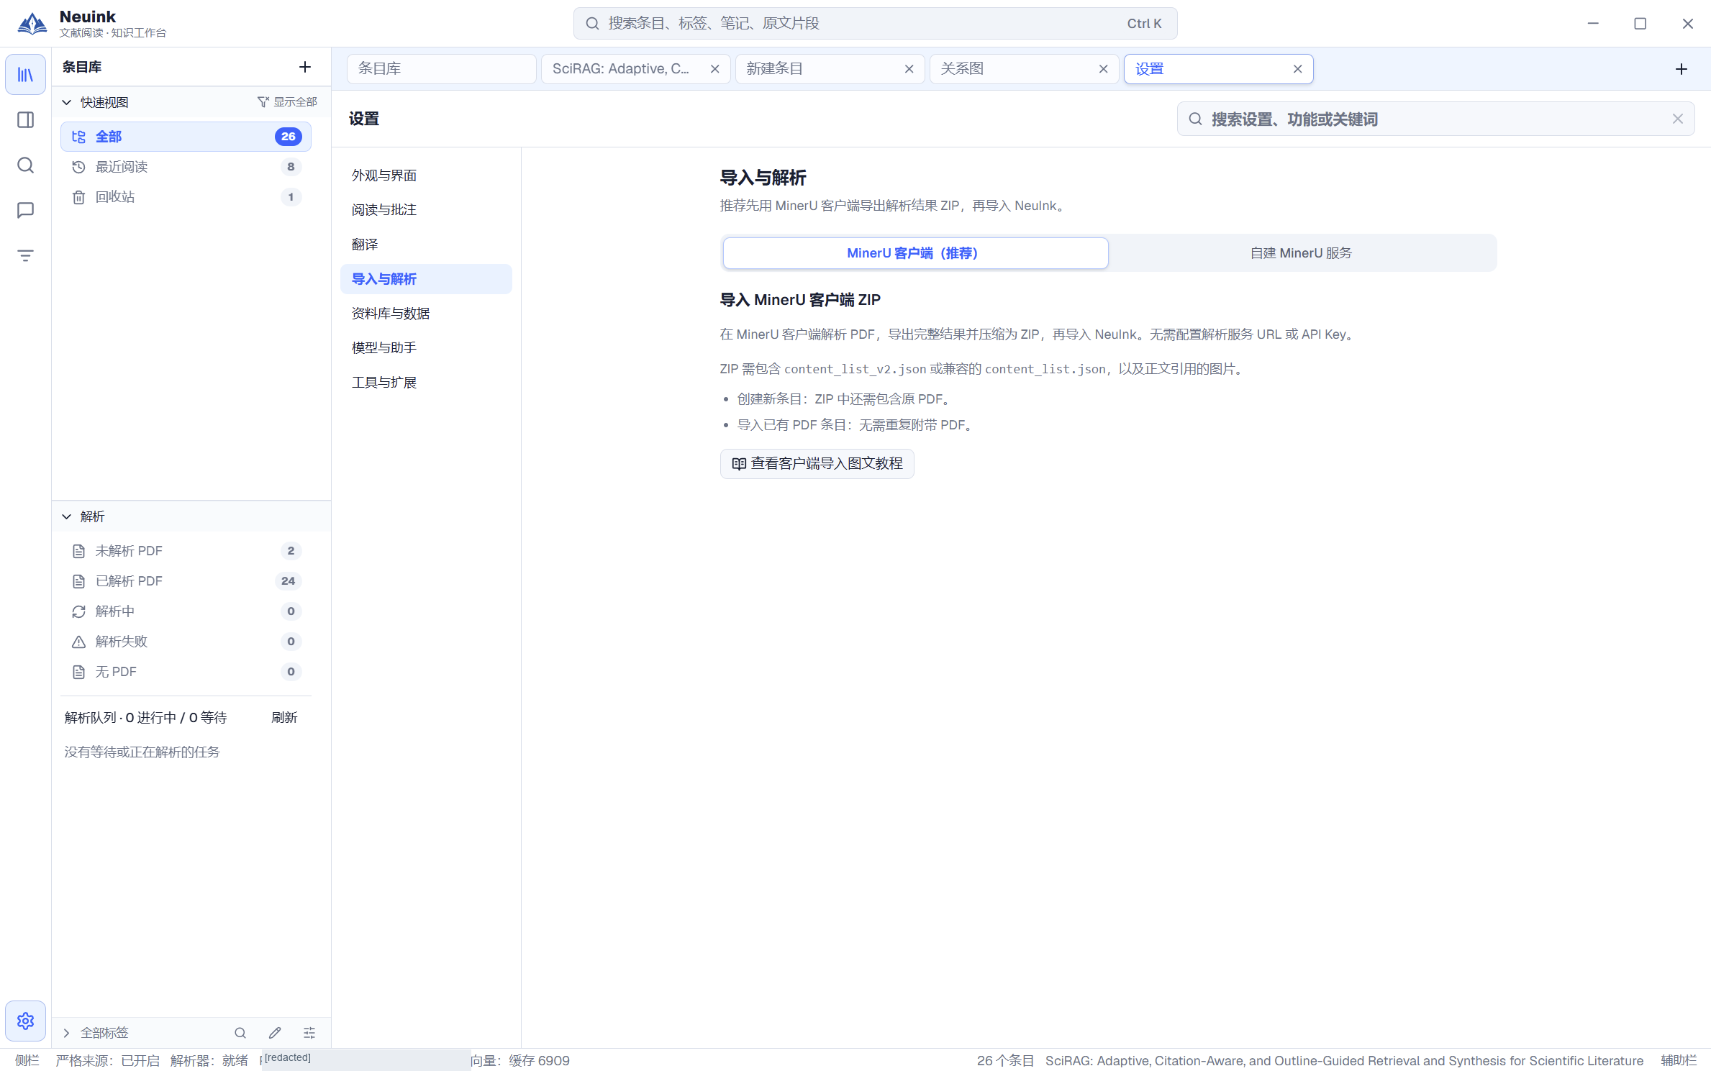
Task: Add a new entry with the 条目库 plus
Action: pos(305,67)
